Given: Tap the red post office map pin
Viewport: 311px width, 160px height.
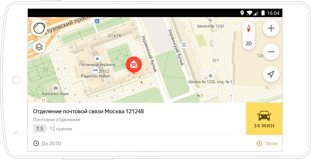Looking at the screenshot, I should [134, 64].
